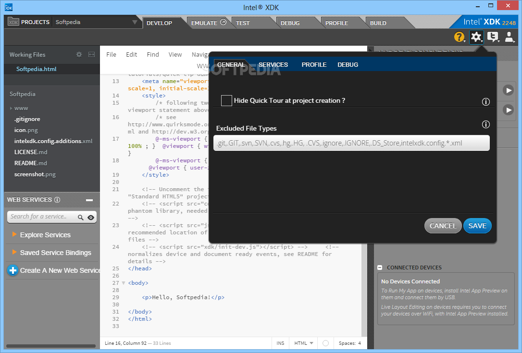Click the PROJECTS button
522x353 pixels.
point(35,22)
